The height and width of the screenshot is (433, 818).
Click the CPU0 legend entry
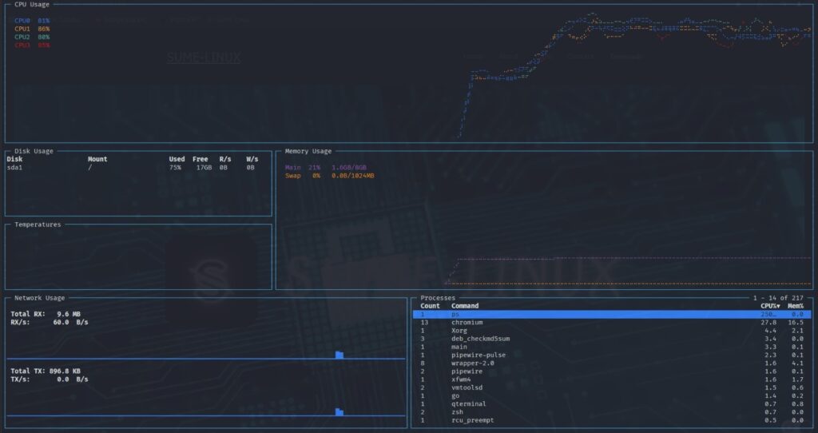[32, 21]
